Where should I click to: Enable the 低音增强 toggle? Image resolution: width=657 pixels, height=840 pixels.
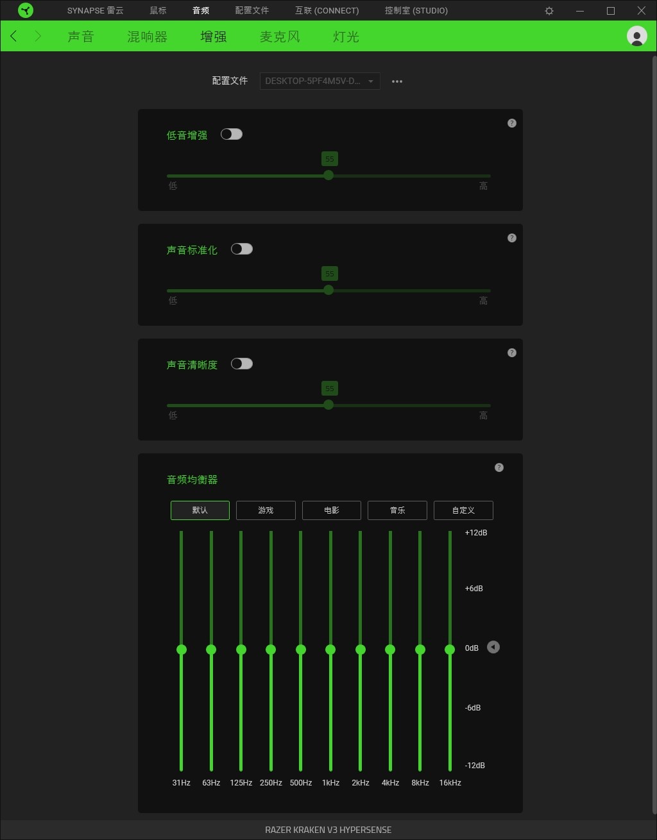pyautogui.click(x=232, y=134)
